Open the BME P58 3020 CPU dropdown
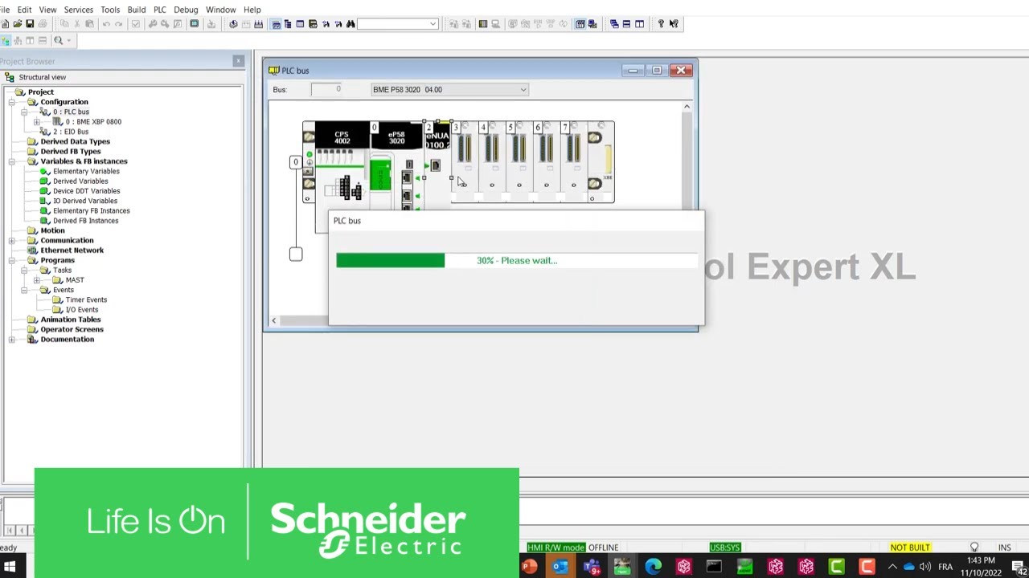This screenshot has height=578, width=1029. (x=449, y=90)
